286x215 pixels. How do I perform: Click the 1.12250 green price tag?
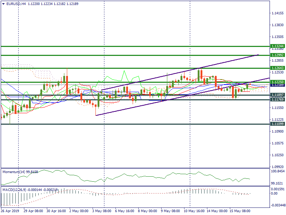click(277, 82)
